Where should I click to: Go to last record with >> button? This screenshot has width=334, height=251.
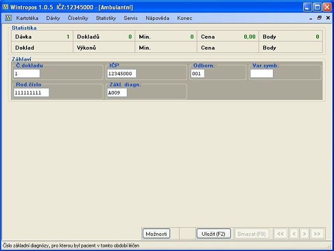317,234
